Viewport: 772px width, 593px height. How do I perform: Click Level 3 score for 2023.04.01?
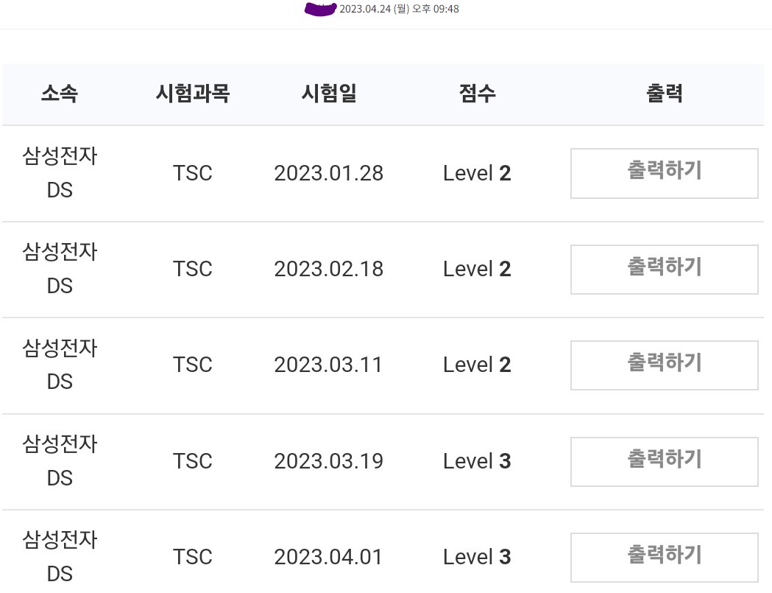pyautogui.click(x=477, y=557)
